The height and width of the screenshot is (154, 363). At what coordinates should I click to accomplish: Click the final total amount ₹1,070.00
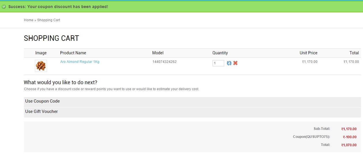[x=349, y=145]
